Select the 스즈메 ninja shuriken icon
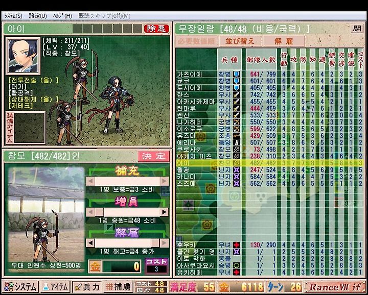Image resolution: width=368 pixels, height=295 pixels. coord(237,183)
